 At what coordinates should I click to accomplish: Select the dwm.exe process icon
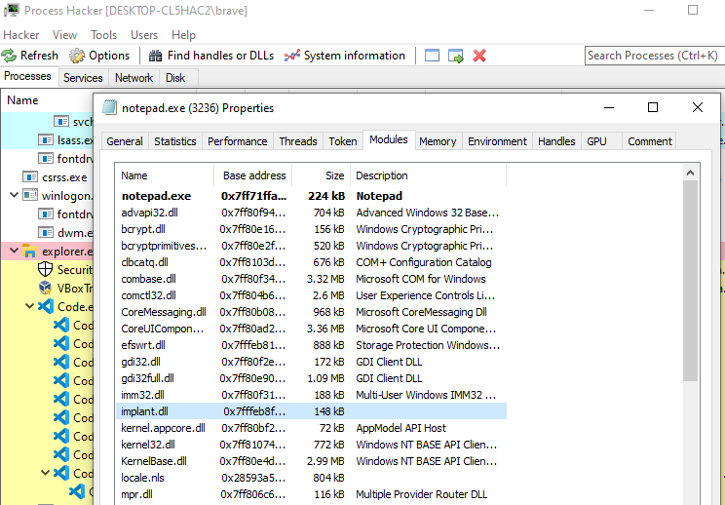click(45, 233)
